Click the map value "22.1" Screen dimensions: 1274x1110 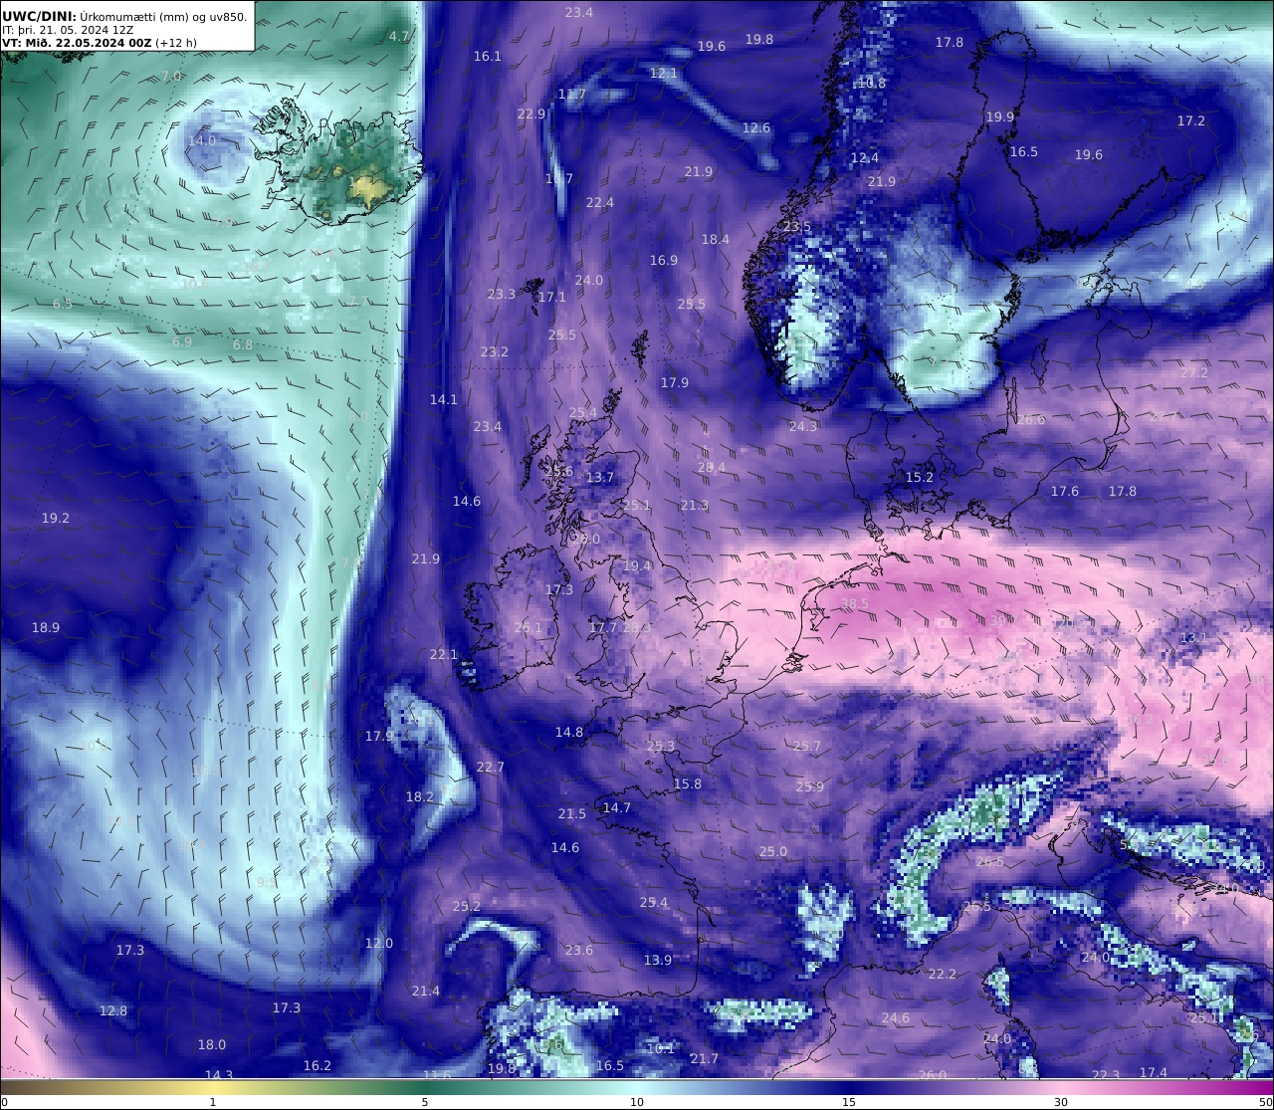coord(444,655)
